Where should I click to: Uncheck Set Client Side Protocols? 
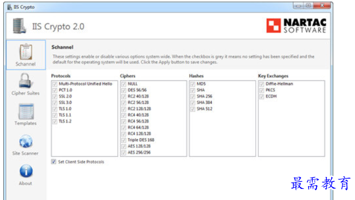click(x=54, y=161)
